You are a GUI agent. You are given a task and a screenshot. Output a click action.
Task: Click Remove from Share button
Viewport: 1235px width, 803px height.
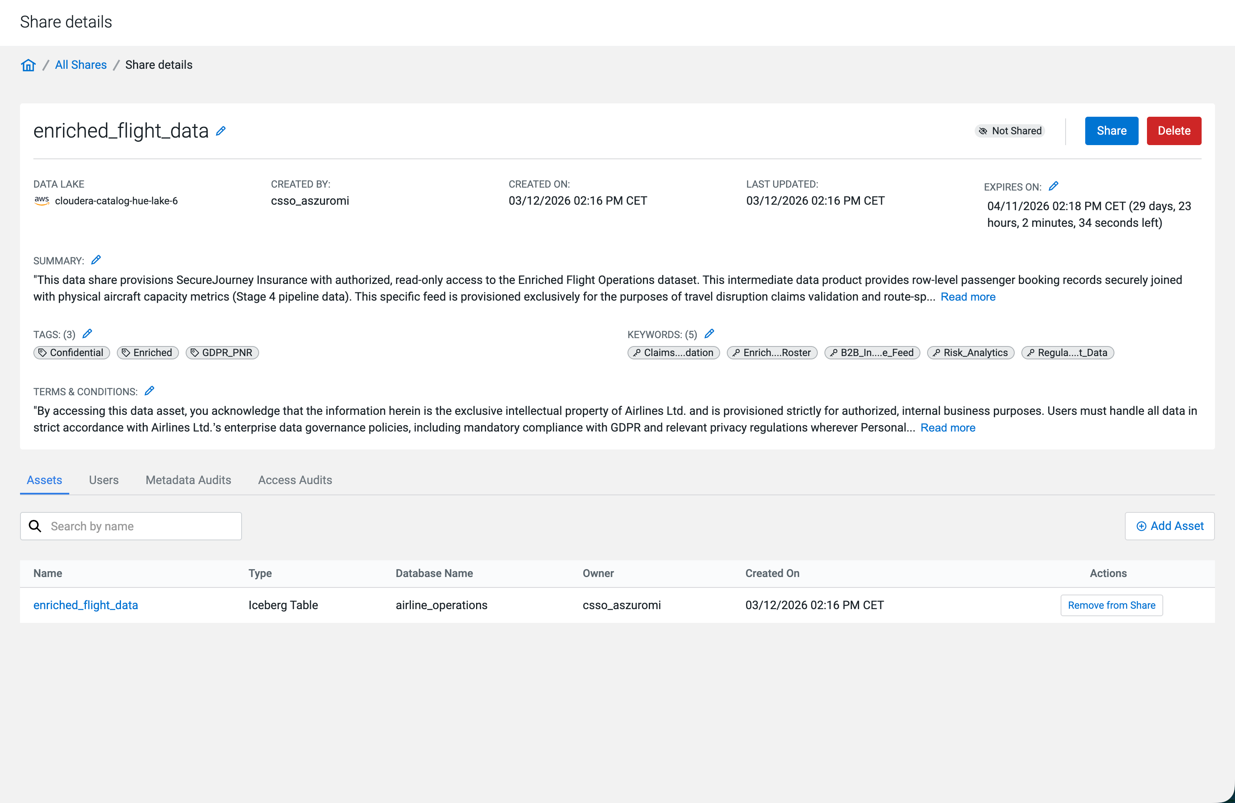pos(1111,605)
